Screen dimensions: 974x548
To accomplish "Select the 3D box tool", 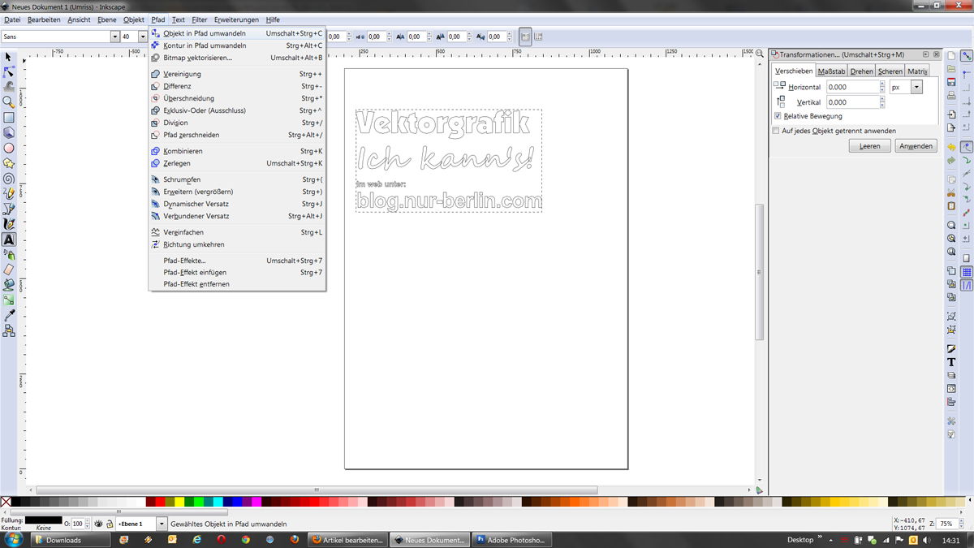I will 9,132.
